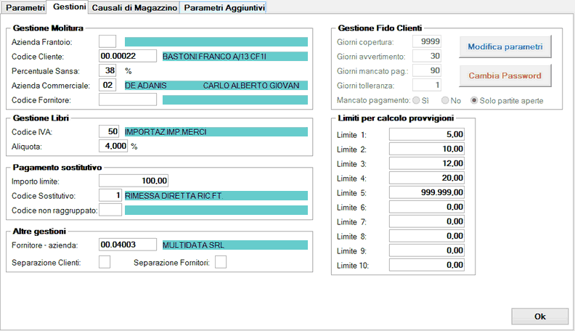Click the Codice Cliente field 00.00022
Image resolution: width=575 pixels, height=331 pixels.
(x=128, y=56)
